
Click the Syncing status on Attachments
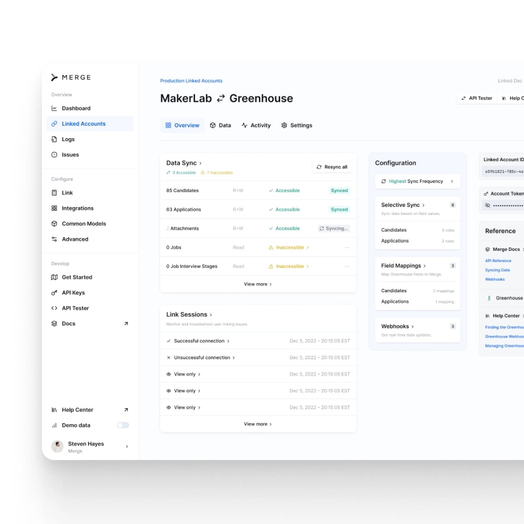tap(334, 229)
